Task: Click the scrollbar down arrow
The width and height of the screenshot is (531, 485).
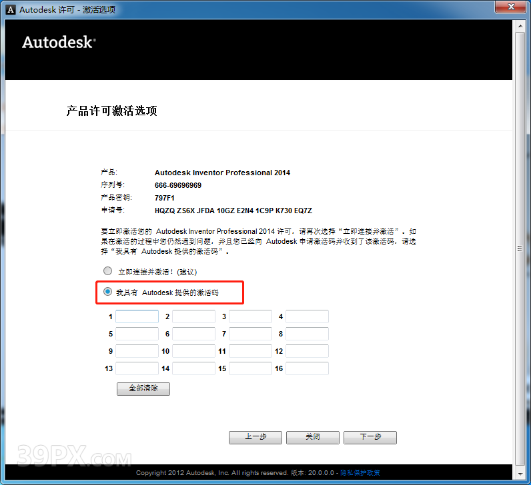Action: tap(520, 474)
